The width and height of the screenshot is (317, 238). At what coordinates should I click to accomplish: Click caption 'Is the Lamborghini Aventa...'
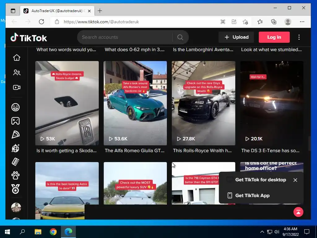point(203,50)
